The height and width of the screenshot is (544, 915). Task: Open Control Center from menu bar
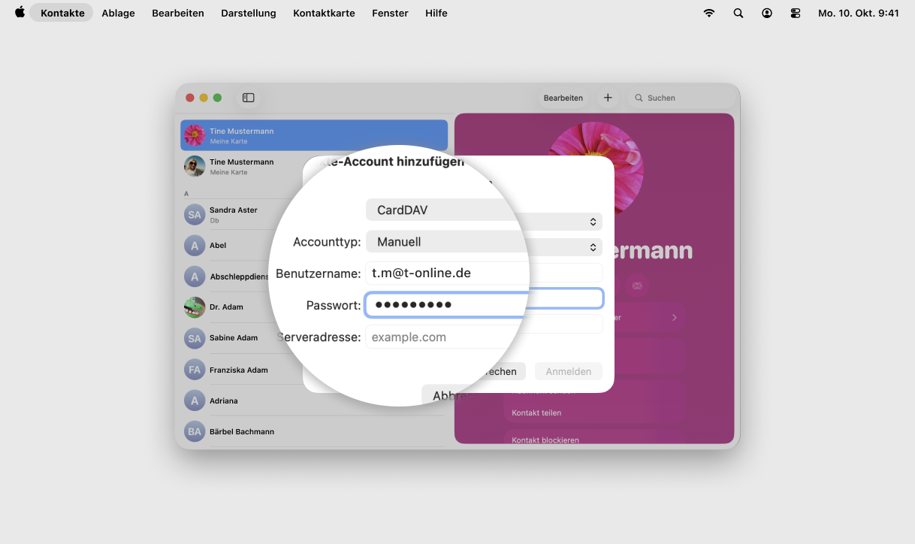click(x=796, y=13)
